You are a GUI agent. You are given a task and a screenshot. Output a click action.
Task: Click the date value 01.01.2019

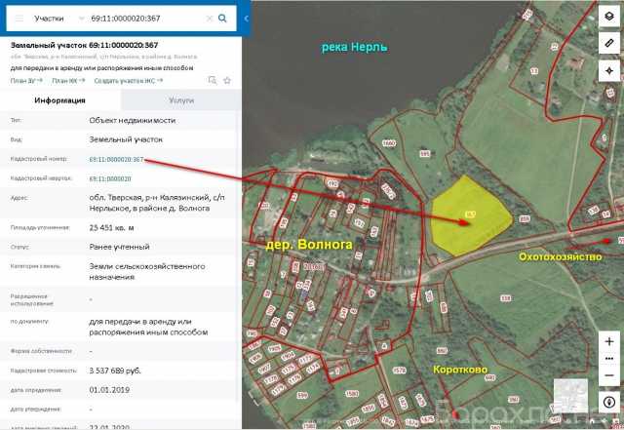[109, 390]
